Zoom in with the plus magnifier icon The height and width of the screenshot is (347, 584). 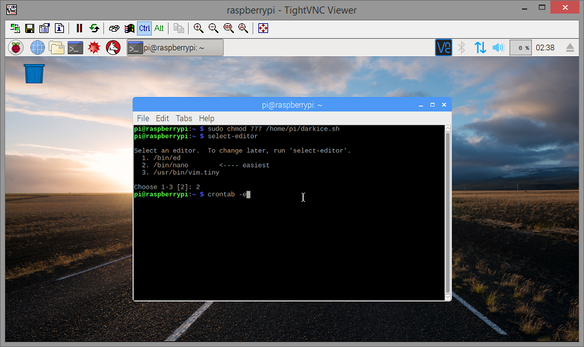click(x=198, y=28)
